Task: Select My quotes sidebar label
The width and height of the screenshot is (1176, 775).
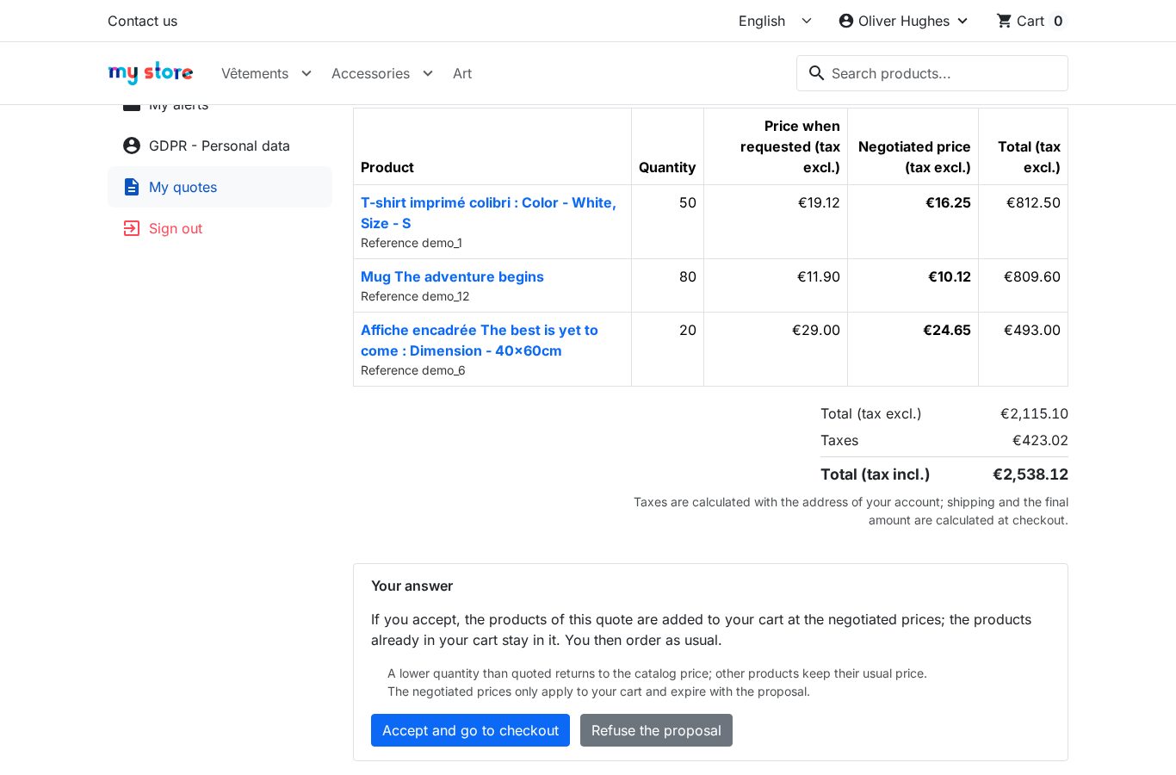Action: 183,187
